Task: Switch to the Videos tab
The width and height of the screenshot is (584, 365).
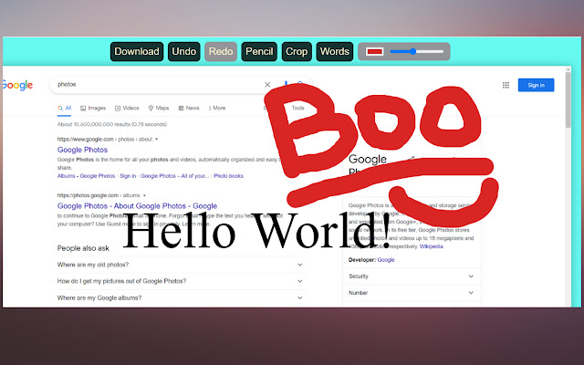Action: (x=127, y=108)
